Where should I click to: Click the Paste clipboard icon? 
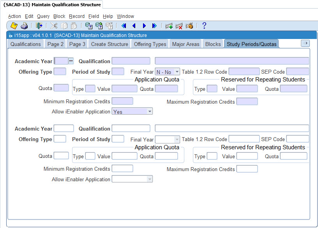(74, 26)
